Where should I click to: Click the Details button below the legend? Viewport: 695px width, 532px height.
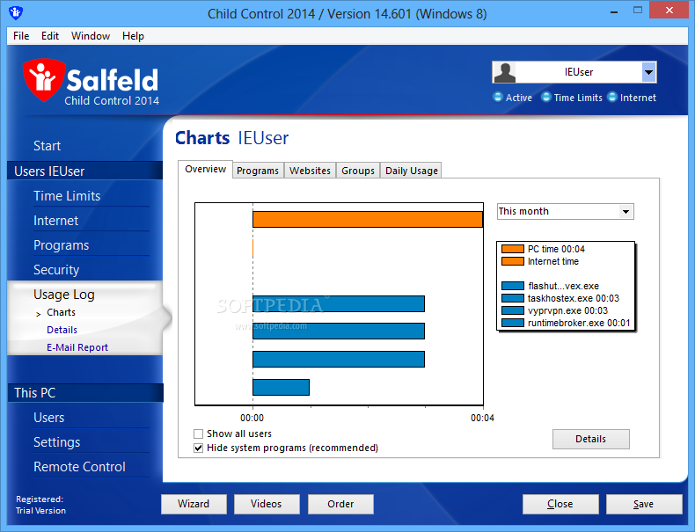(x=591, y=439)
